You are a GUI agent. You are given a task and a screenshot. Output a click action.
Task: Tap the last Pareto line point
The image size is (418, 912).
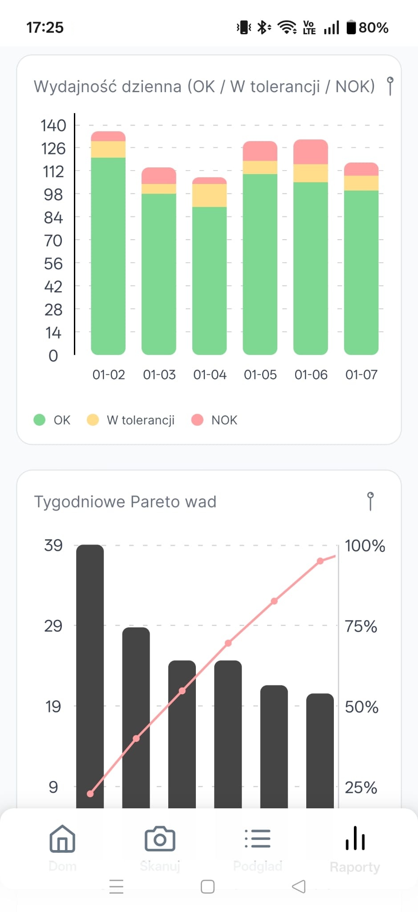320,561
